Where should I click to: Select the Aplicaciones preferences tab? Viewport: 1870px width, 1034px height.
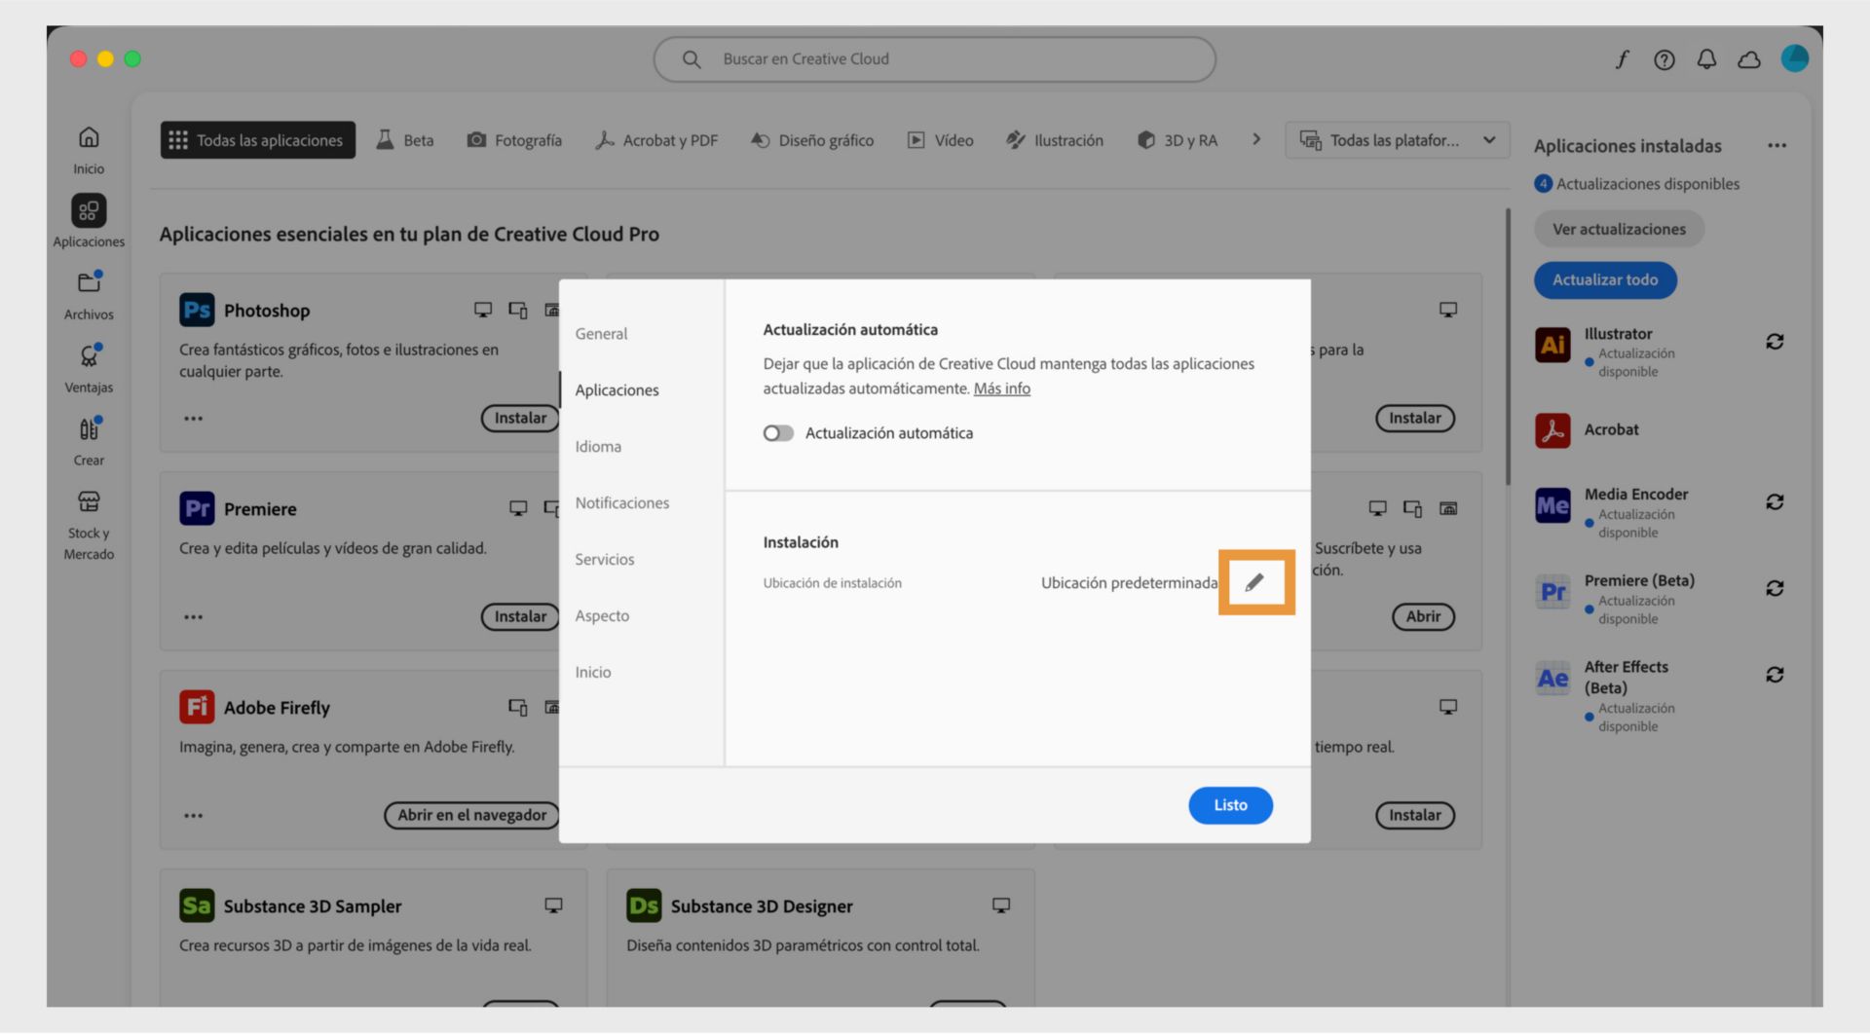click(617, 390)
